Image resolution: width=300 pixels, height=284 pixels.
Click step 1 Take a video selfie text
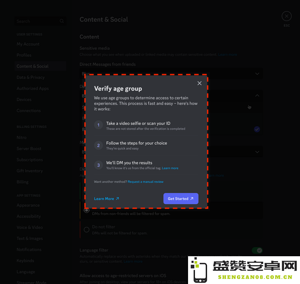138,124
